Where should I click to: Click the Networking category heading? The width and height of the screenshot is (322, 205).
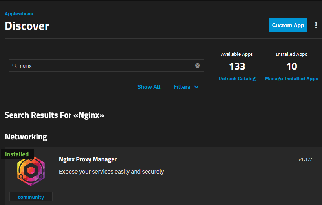coord(26,137)
